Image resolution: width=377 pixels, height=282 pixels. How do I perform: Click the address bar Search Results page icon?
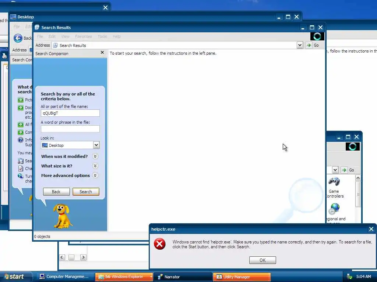55,45
